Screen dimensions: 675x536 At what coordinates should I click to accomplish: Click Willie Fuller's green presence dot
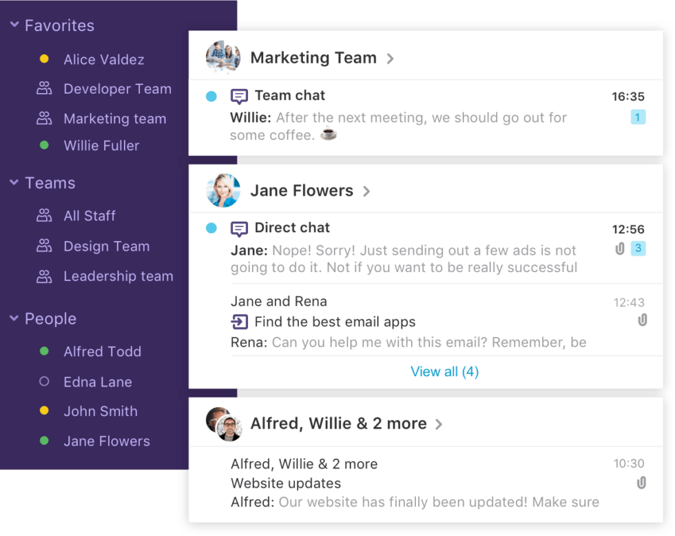[x=43, y=146]
